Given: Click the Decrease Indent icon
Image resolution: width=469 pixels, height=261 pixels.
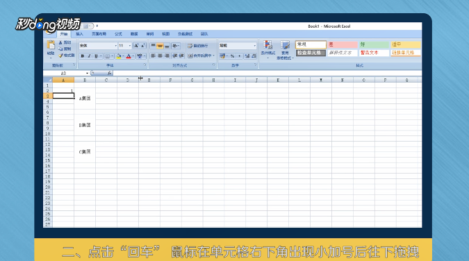Looking at the screenshot, I should (174, 56).
